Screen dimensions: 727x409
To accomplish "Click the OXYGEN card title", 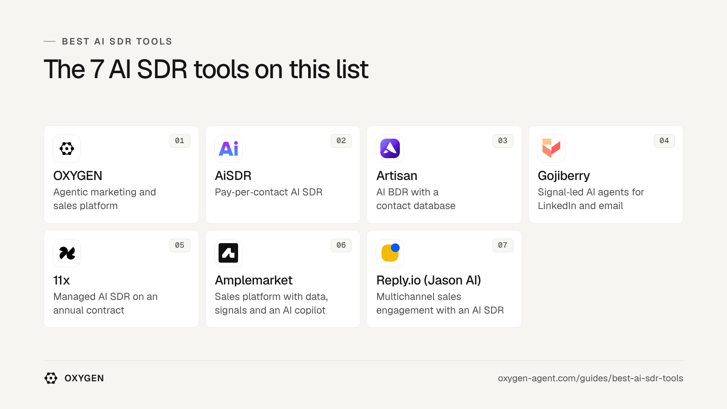I will point(78,176).
